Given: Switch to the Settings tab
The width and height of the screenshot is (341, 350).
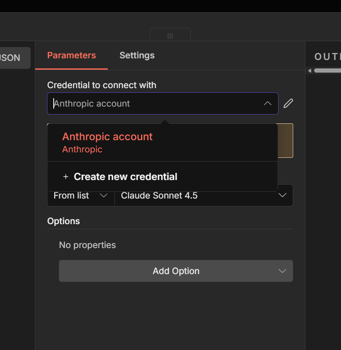Looking at the screenshot, I should (137, 55).
